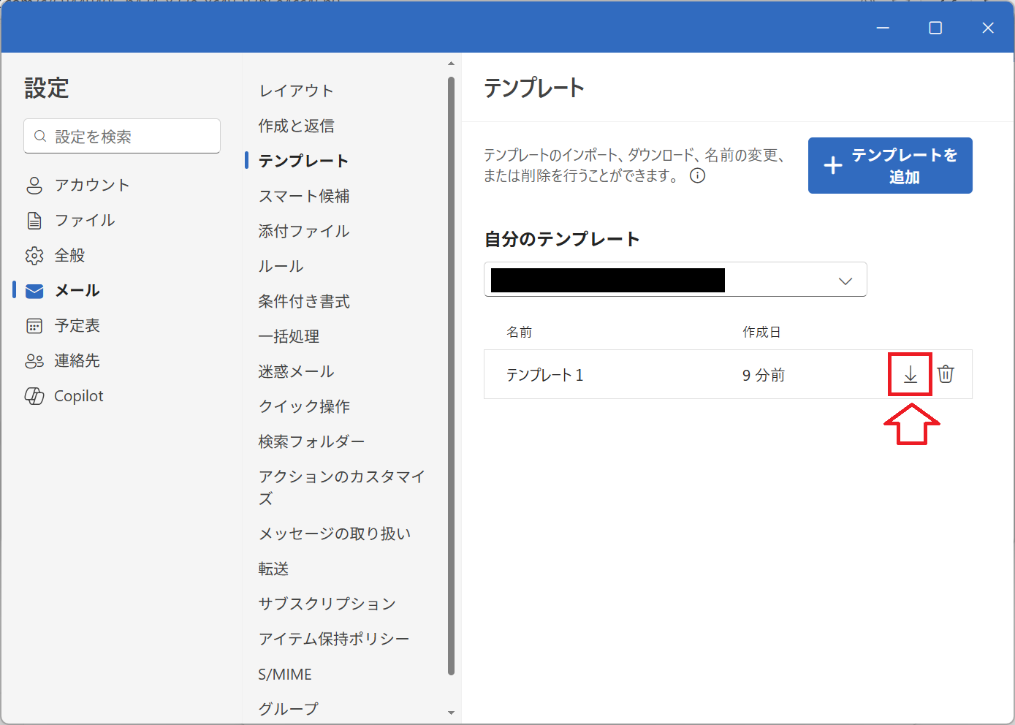Open the 迷惑メール settings section
This screenshot has height=725, width=1015.
coord(296,371)
